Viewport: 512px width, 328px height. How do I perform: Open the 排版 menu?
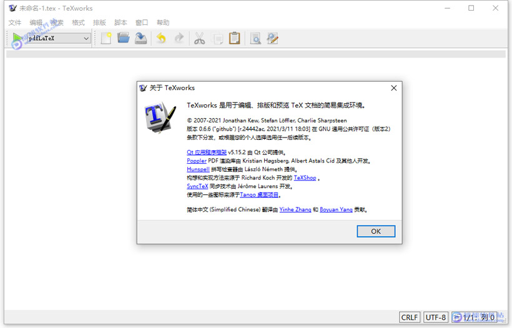pyautogui.click(x=100, y=22)
